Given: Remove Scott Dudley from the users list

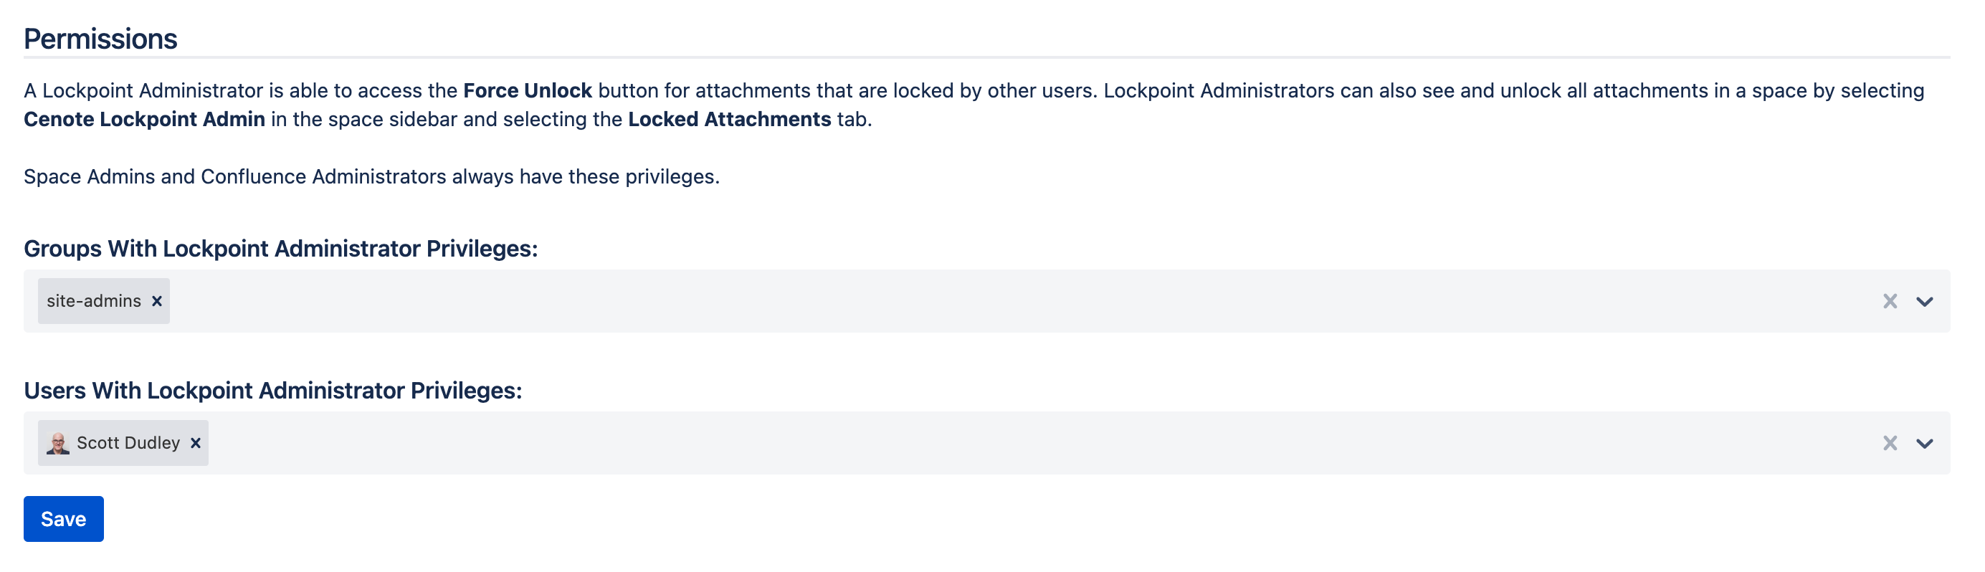Looking at the screenshot, I should tap(196, 442).
